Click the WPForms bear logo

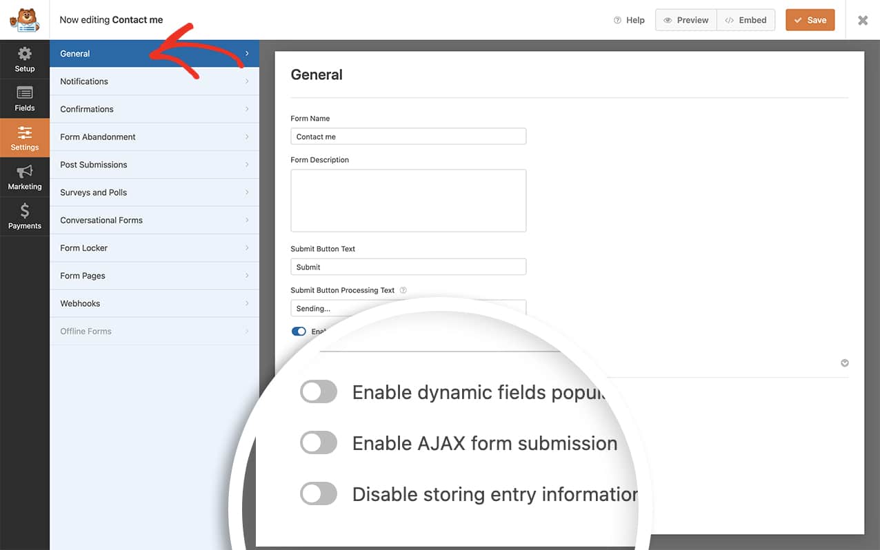(x=25, y=19)
